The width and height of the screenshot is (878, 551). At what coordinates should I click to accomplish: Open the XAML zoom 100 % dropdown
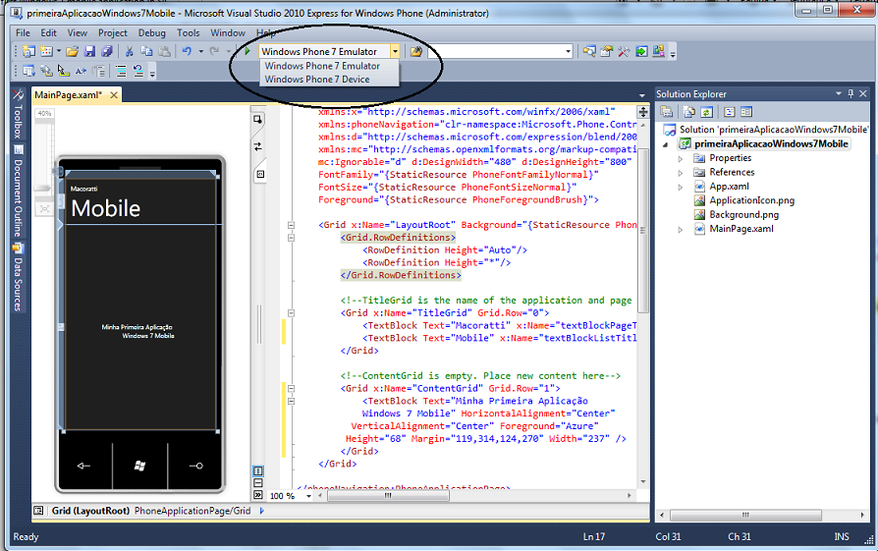tap(308, 496)
